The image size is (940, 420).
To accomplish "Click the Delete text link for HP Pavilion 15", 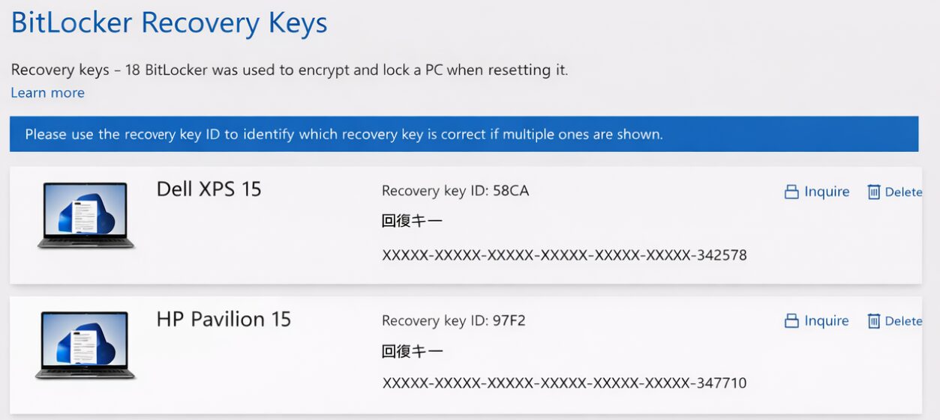I will click(x=903, y=321).
